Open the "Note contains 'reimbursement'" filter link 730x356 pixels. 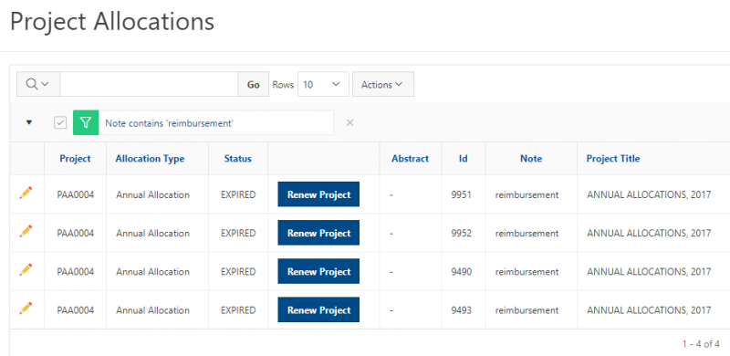coord(169,123)
